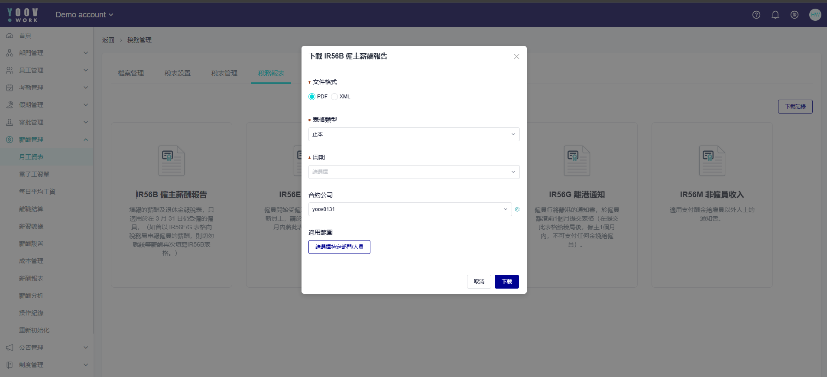Expand the Demo account switcher
This screenshot has height=377, width=827.
[84, 15]
